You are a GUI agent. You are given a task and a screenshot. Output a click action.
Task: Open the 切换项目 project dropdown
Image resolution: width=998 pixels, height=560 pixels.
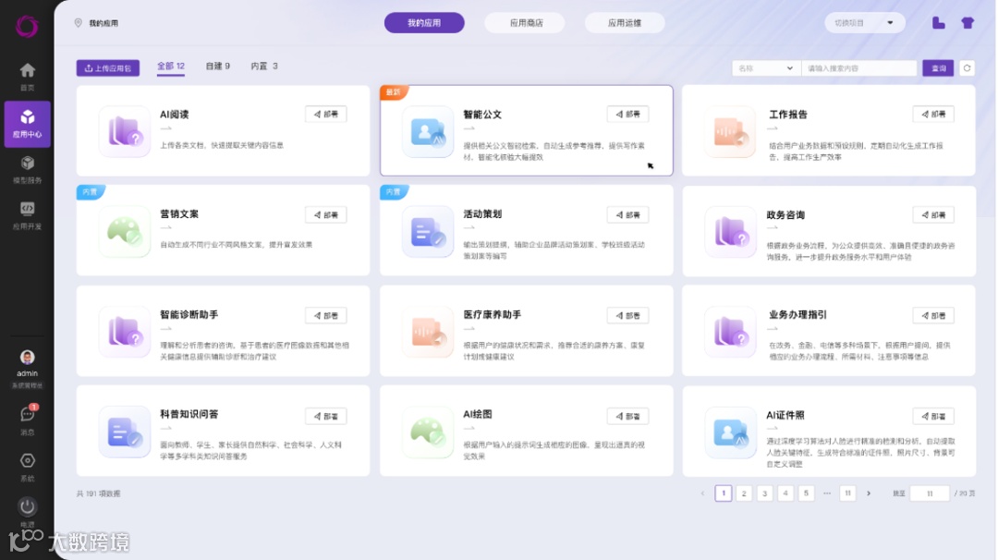864,23
